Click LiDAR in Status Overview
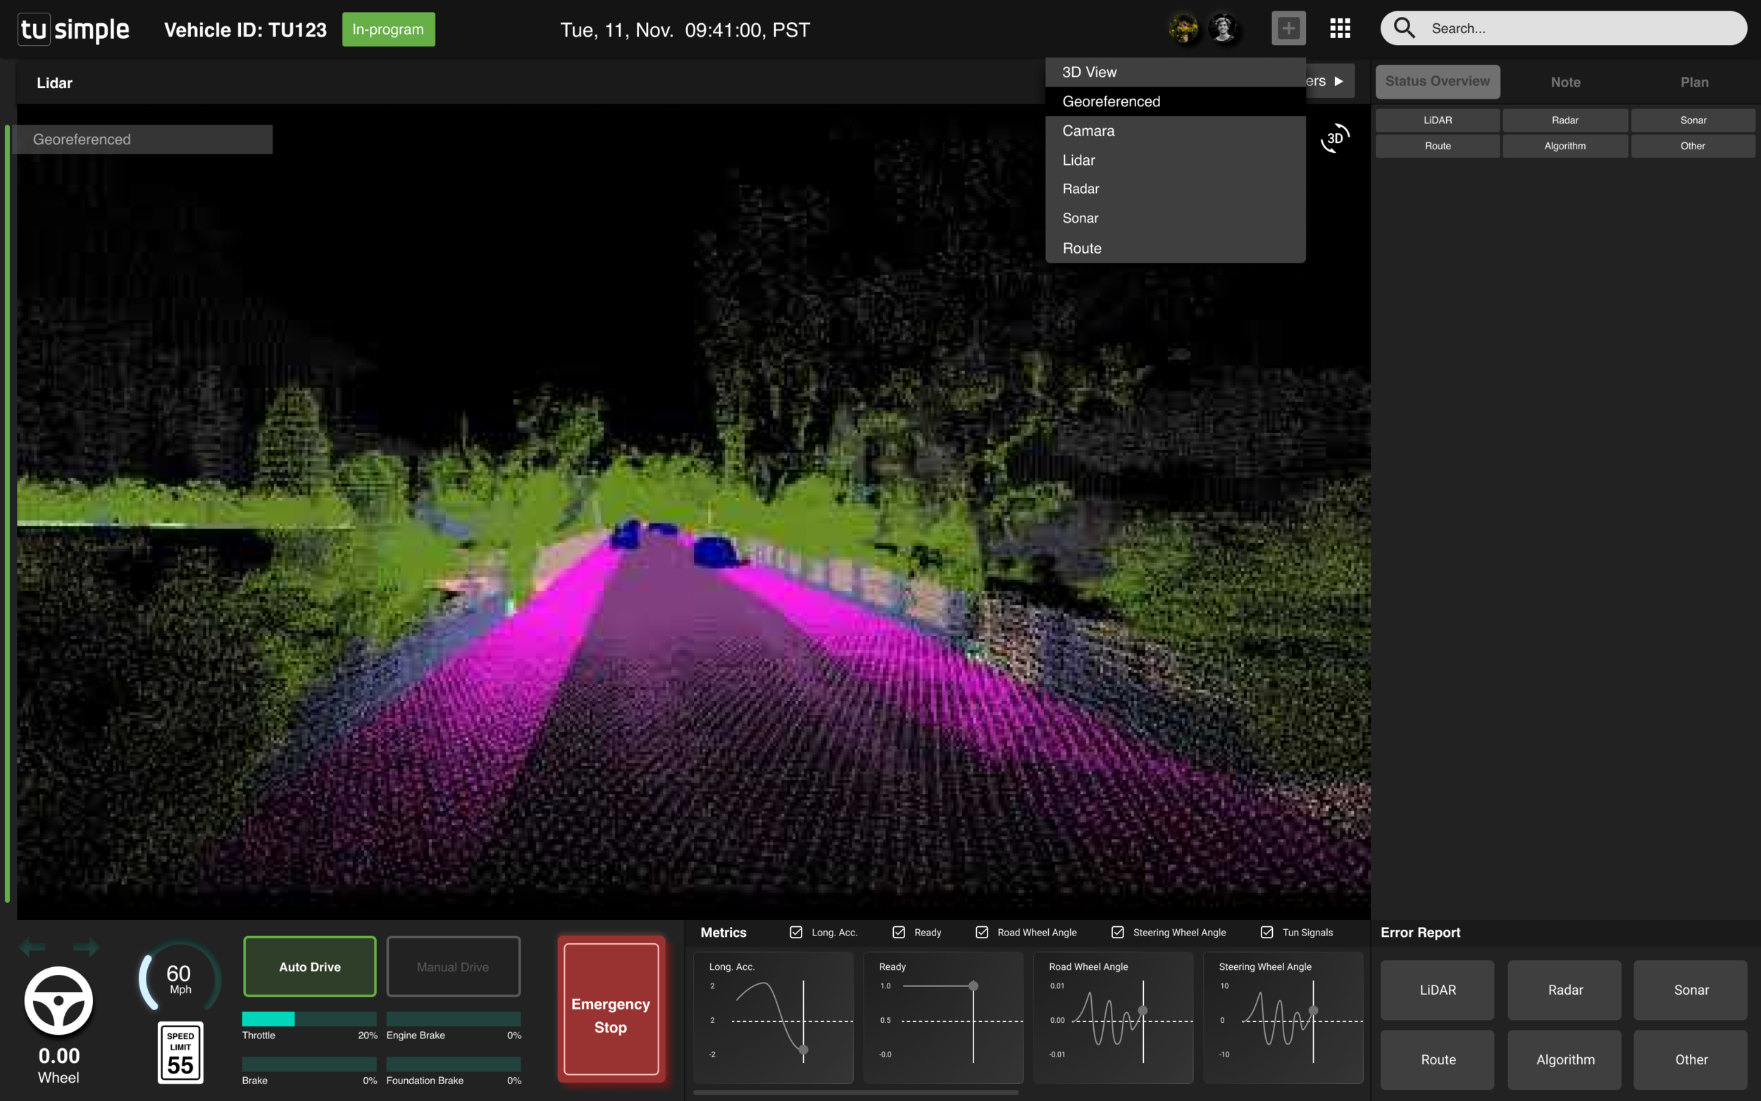 click(1437, 120)
